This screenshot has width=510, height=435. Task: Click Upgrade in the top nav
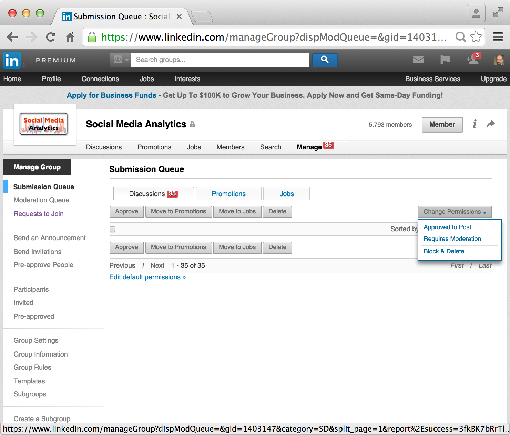click(x=493, y=79)
